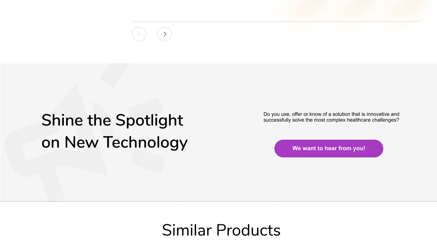
Task: Click the "on New Technology" heading line
Action: [x=114, y=142]
